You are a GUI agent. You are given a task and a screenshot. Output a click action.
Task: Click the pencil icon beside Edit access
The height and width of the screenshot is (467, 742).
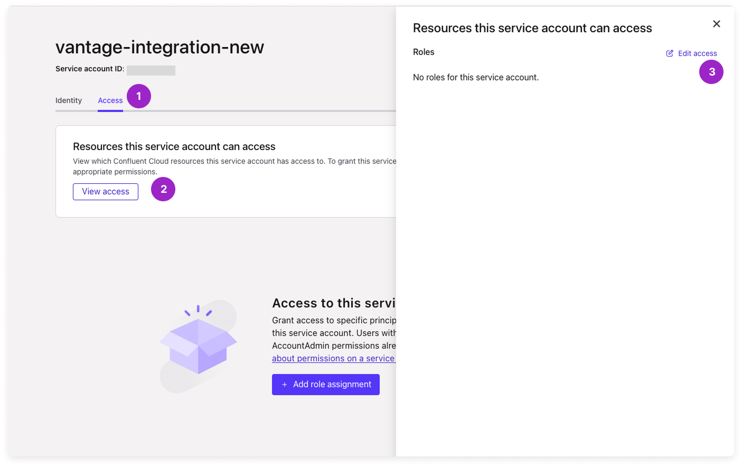click(670, 53)
